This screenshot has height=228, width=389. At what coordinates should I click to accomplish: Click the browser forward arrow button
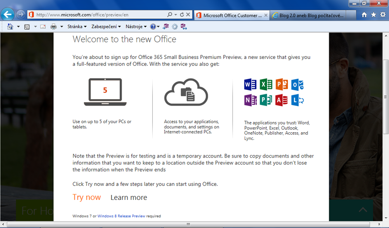click(21, 15)
